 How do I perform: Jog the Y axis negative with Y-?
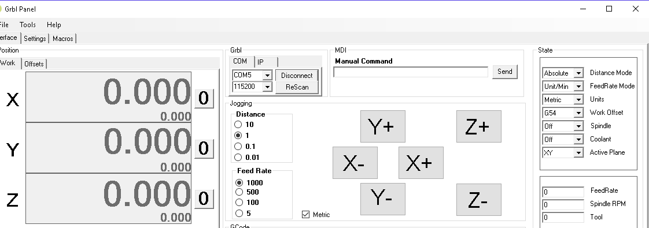[382, 199]
